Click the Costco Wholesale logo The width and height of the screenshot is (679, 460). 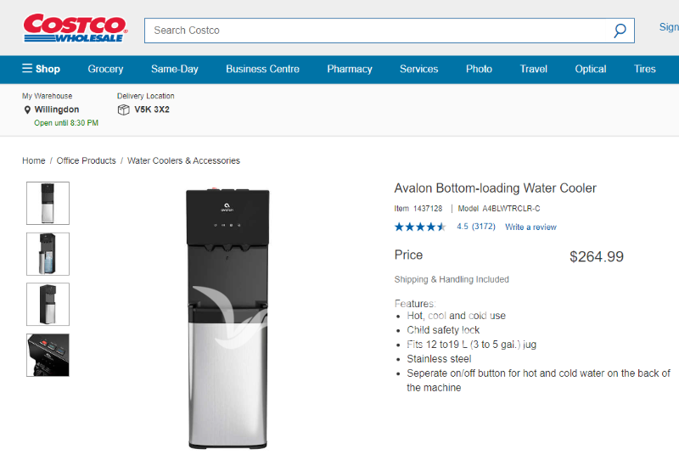tap(75, 28)
